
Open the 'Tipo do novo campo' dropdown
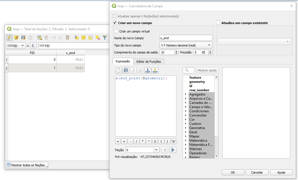tap(186, 45)
